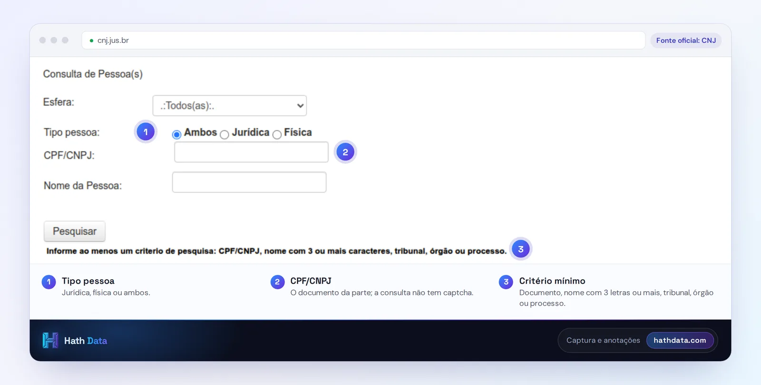Click the Hath Data logo icon

tap(50, 340)
